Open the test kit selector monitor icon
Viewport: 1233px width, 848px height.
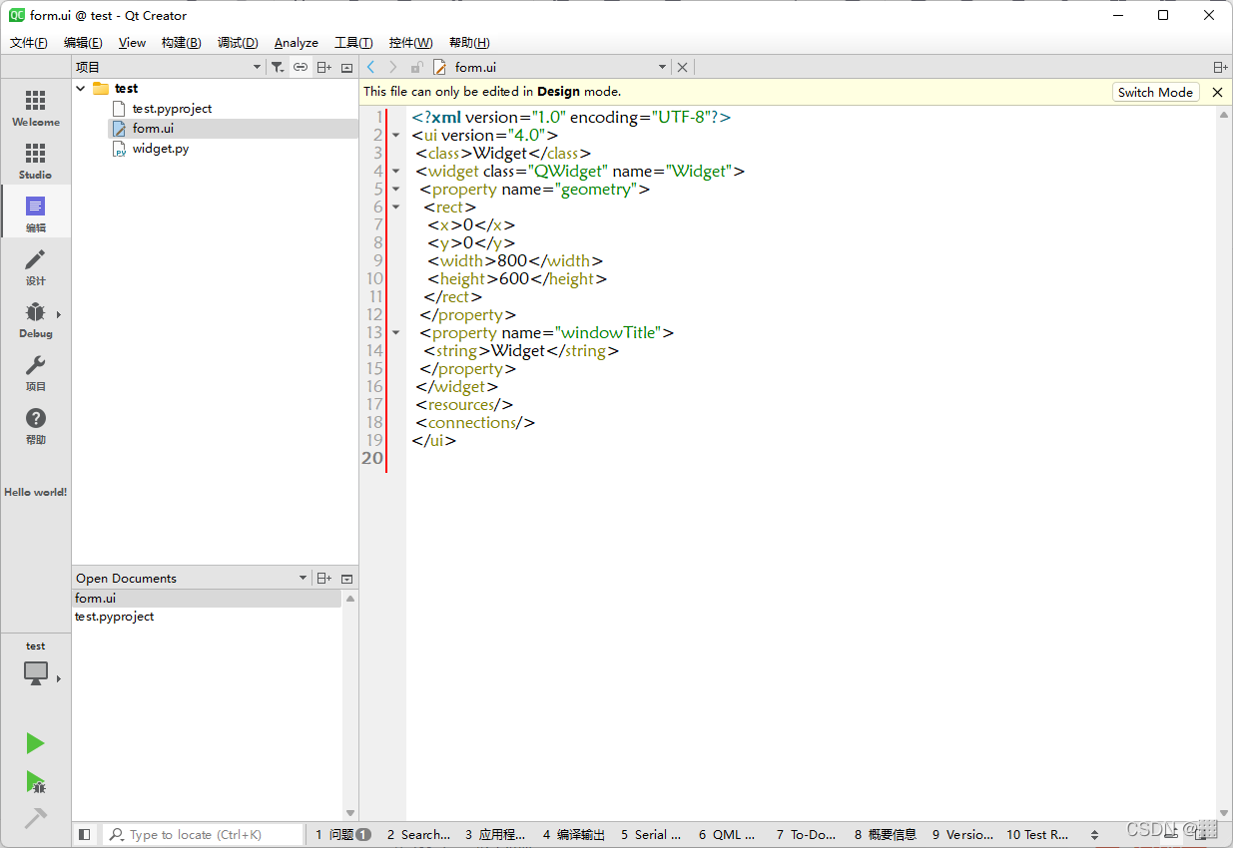point(36,672)
